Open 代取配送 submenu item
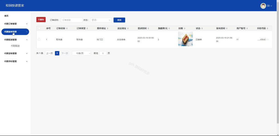 click(x=15, y=46)
